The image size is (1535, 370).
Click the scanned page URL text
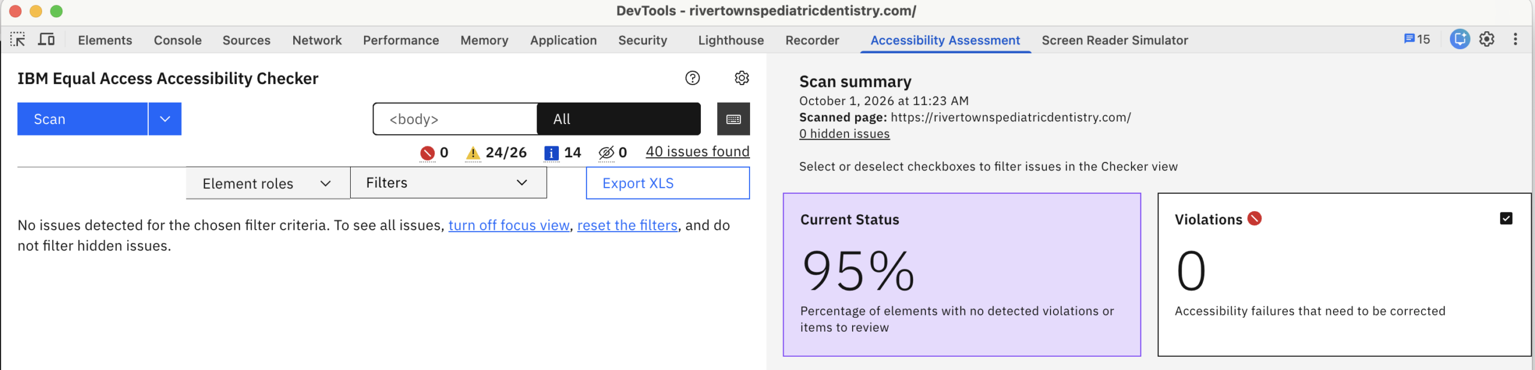pyautogui.click(x=1010, y=118)
